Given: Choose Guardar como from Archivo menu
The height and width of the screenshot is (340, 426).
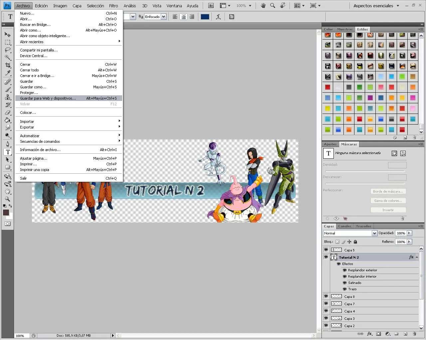Looking at the screenshot, I should point(69,87).
